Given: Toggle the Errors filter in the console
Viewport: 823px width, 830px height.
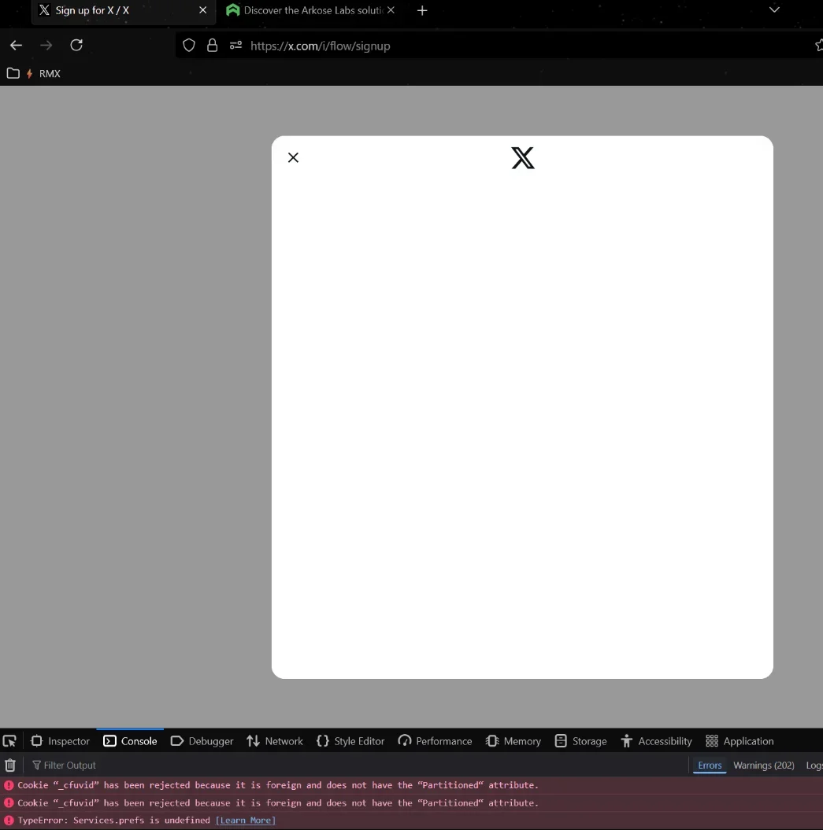Looking at the screenshot, I should tap(710, 765).
